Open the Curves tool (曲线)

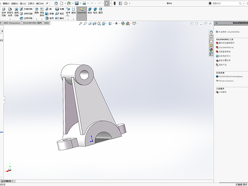click(73, 11)
